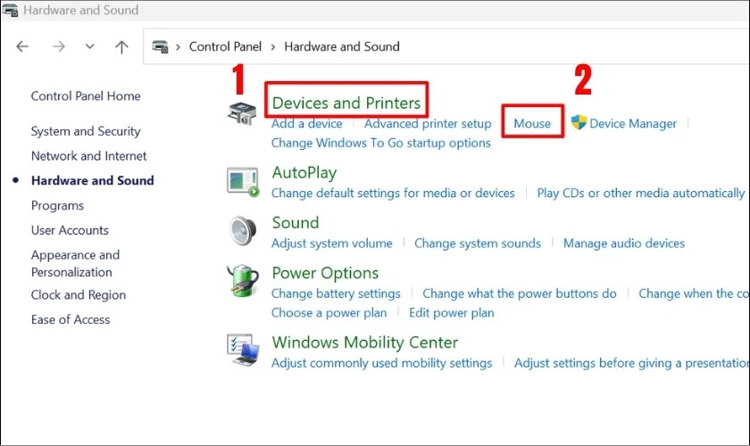750x446 pixels.
Task: Go up one level with up arrow
Action: point(121,46)
